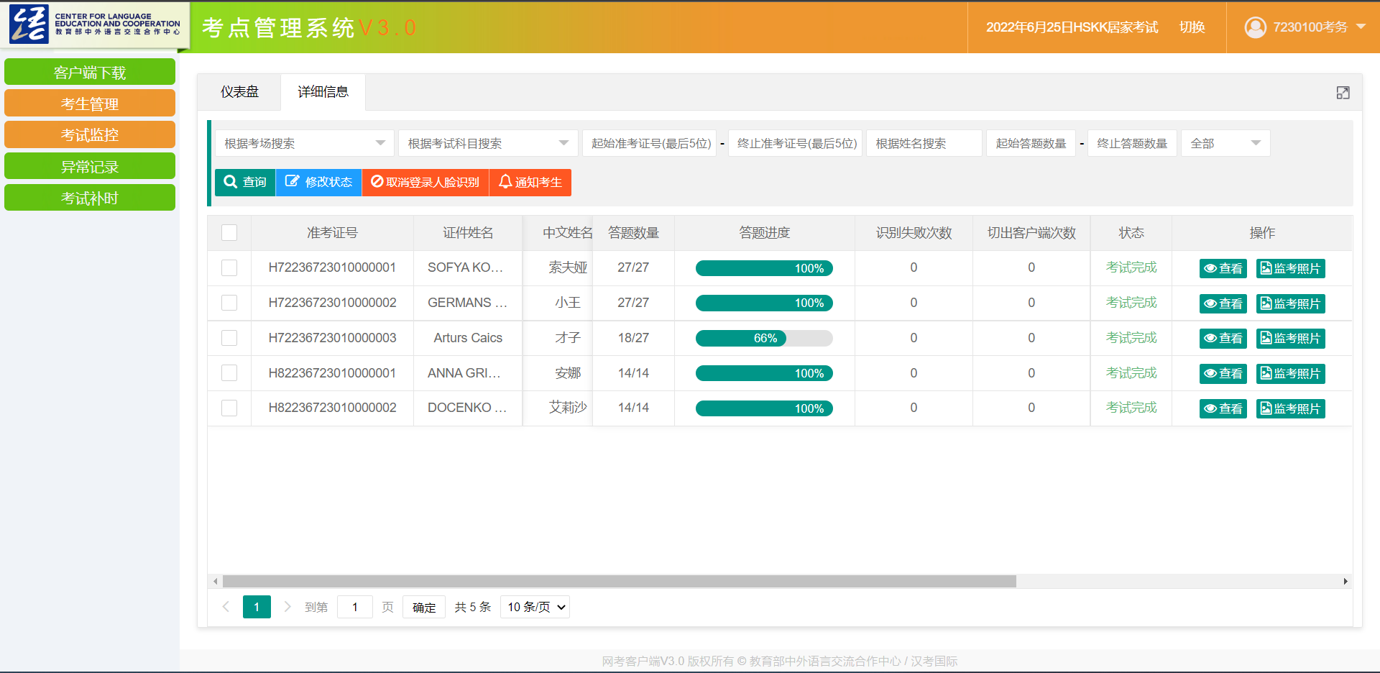This screenshot has width=1380, height=673.
Task: Toggle the select-all checkbox in table header
Action: point(229,233)
